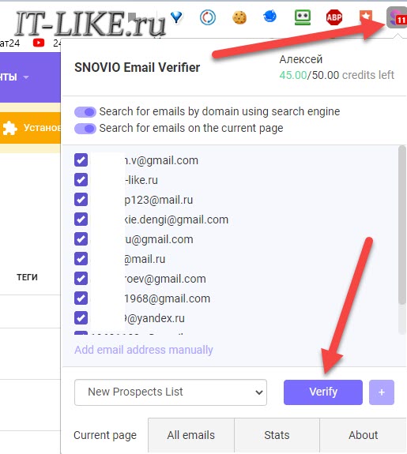Toggle search for emails by domain
The image size is (407, 454).
(85, 112)
